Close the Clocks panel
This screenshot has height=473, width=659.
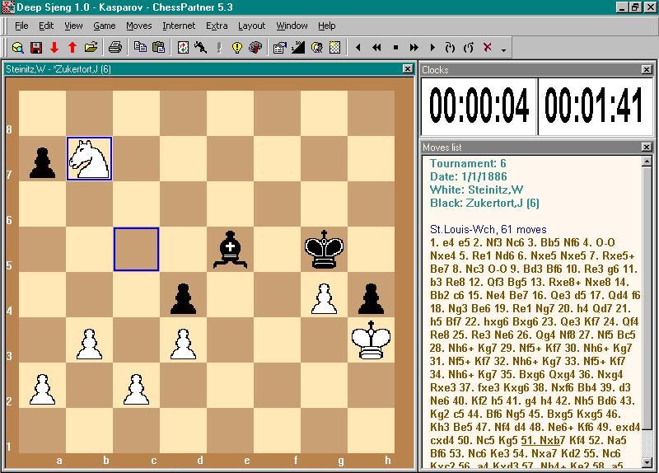646,70
